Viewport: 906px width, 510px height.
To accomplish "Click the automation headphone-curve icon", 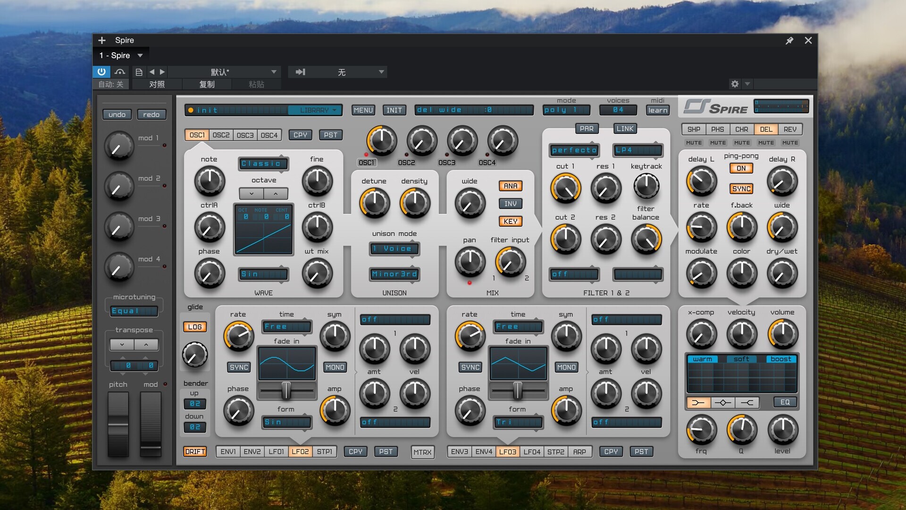I will [120, 72].
